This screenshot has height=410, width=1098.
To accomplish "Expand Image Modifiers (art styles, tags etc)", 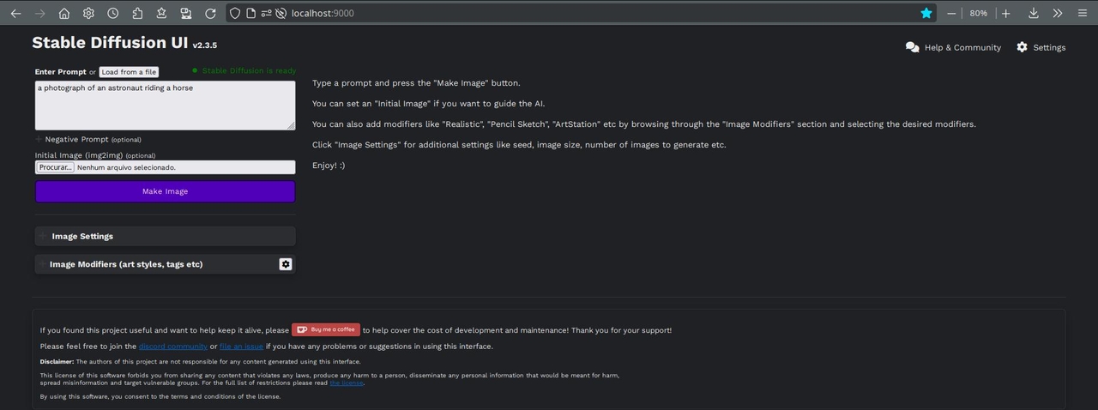I will click(126, 264).
